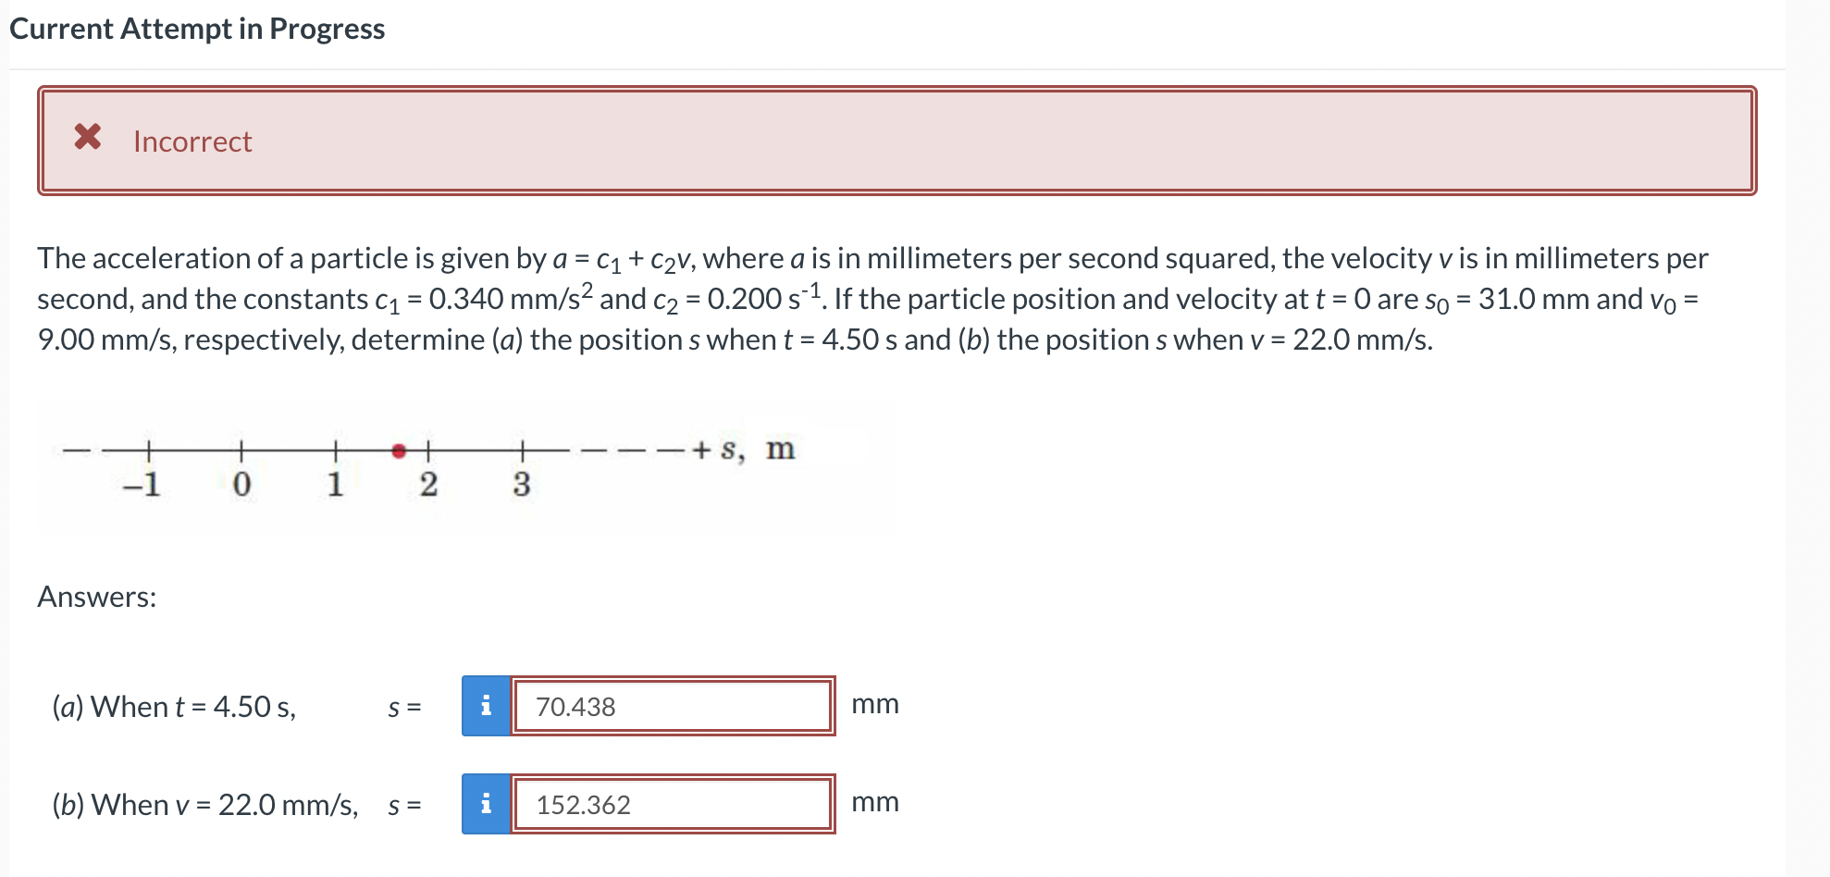Select the answer field containing 70.438

pyautogui.click(x=673, y=707)
